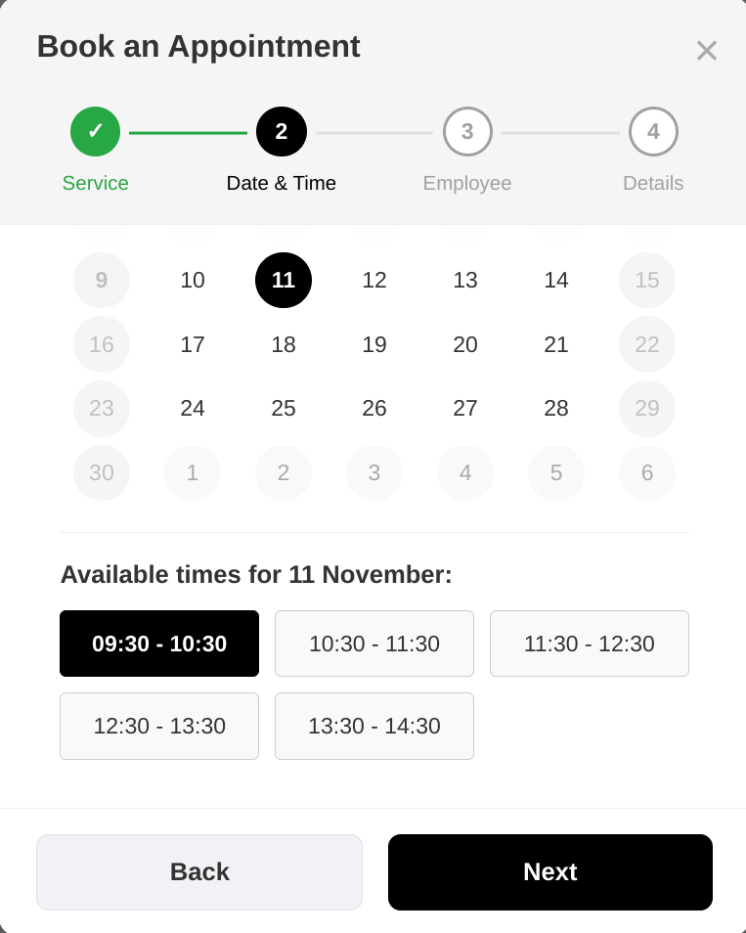Image resolution: width=746 pixels, height=933 pixels.
Task: Pick the 11:30 - 12:30 time slot
Action: [590, 644]
